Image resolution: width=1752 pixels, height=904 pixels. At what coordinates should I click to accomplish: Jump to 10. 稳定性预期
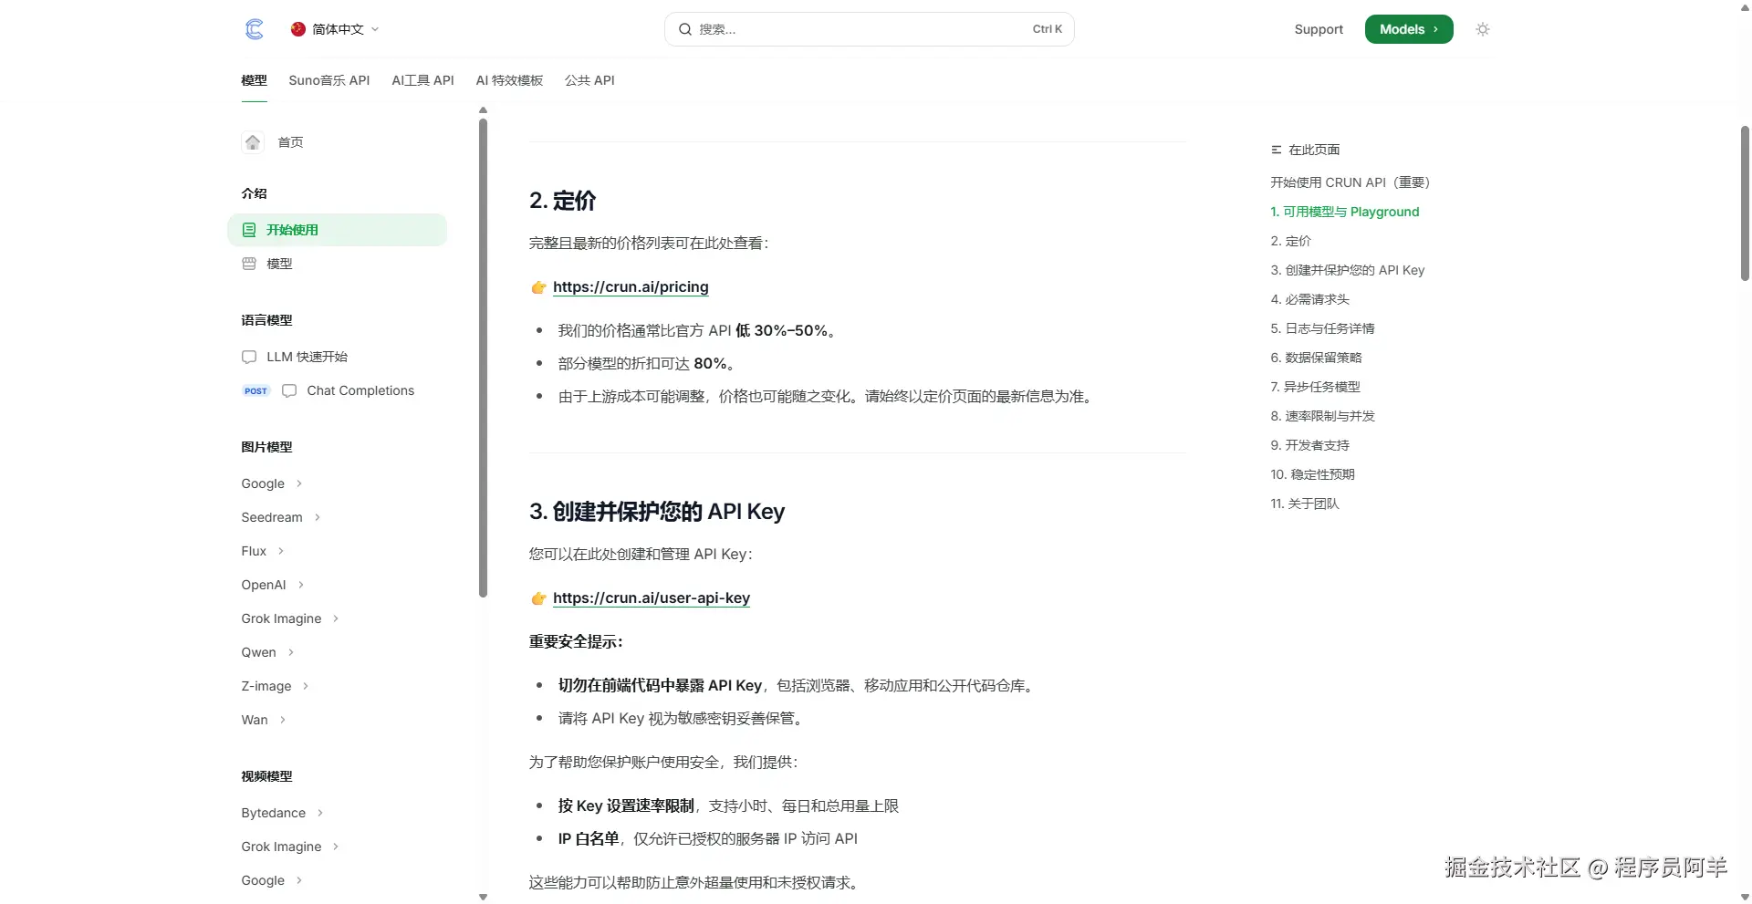pyautogui.click(x=1313, y=474)
